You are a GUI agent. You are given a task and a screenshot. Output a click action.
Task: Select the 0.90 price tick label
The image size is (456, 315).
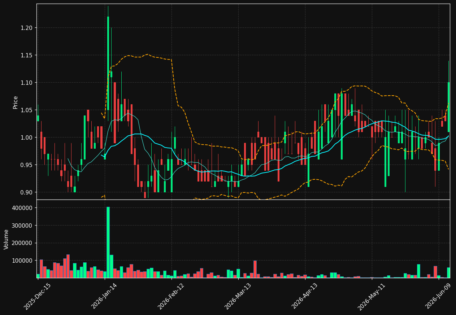pos(26,192)
